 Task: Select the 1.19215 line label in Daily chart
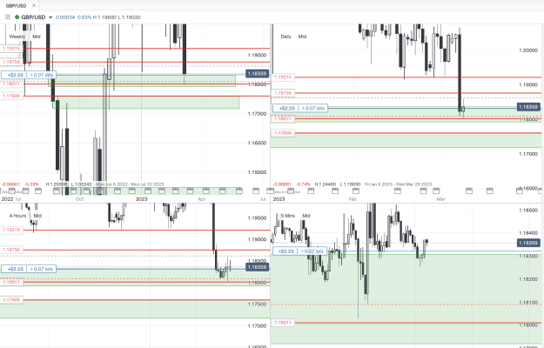283,77
